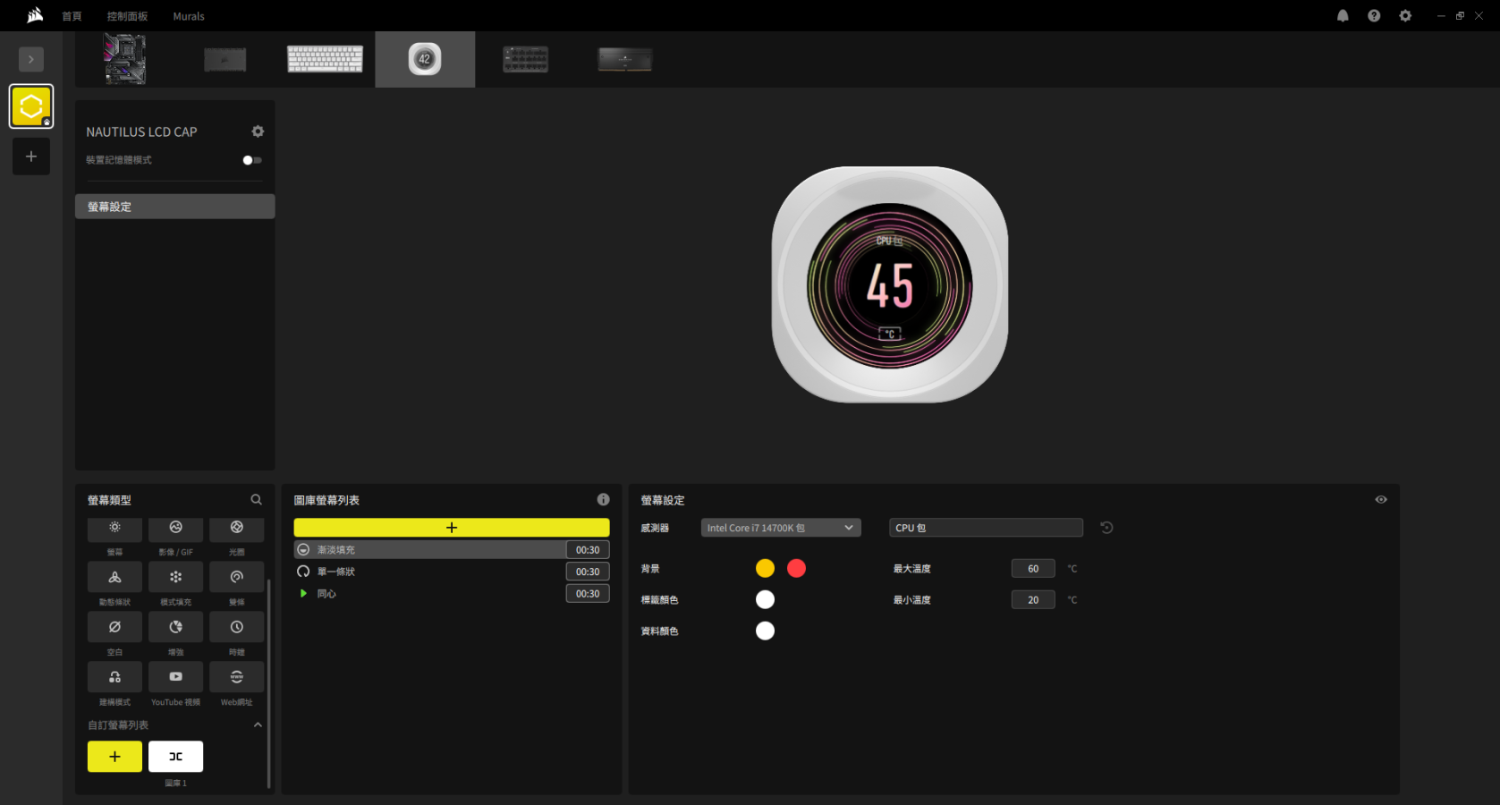Open NAUTILUS LCD CAP device settings gear

(258, 131)
